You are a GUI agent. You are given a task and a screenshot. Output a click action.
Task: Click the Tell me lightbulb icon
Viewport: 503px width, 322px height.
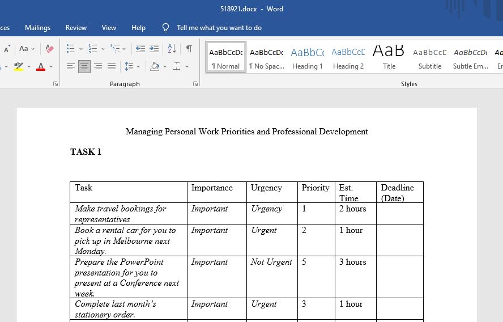[165, 28]
